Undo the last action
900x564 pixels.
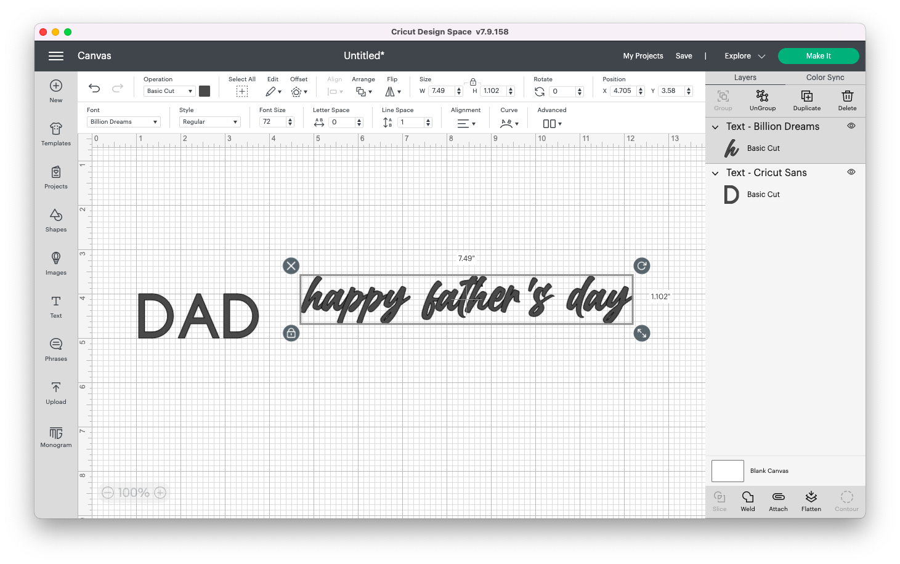coord(94,89)
